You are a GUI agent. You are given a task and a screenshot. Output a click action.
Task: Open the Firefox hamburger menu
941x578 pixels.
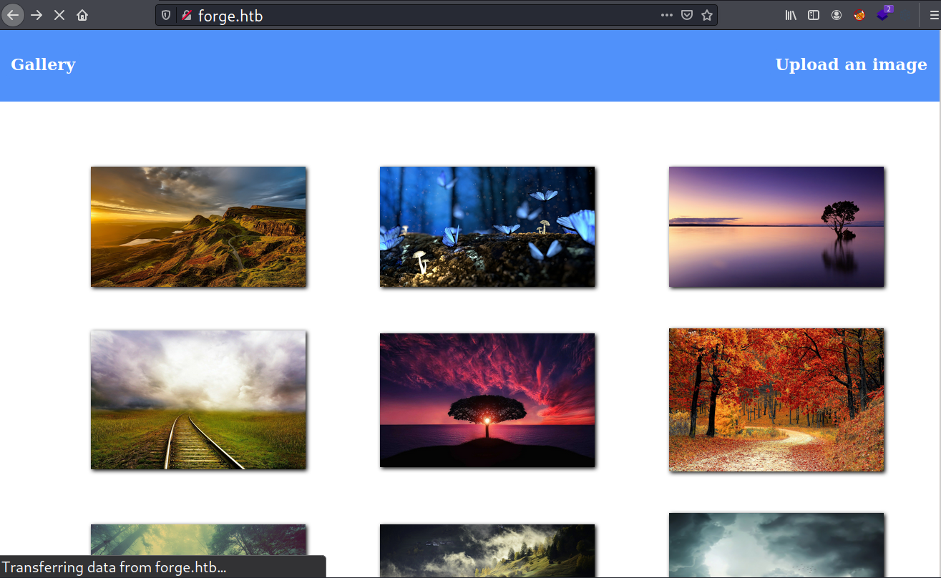[933, 15]
